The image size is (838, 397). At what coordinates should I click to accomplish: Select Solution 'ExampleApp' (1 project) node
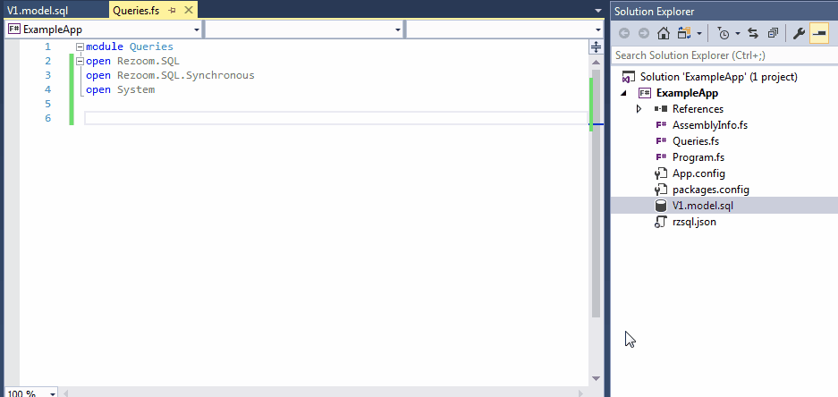point(718,77)
